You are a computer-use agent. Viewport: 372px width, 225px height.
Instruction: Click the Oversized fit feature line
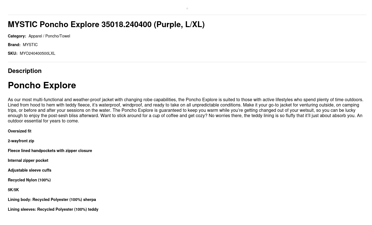click(x=20, y=131)
